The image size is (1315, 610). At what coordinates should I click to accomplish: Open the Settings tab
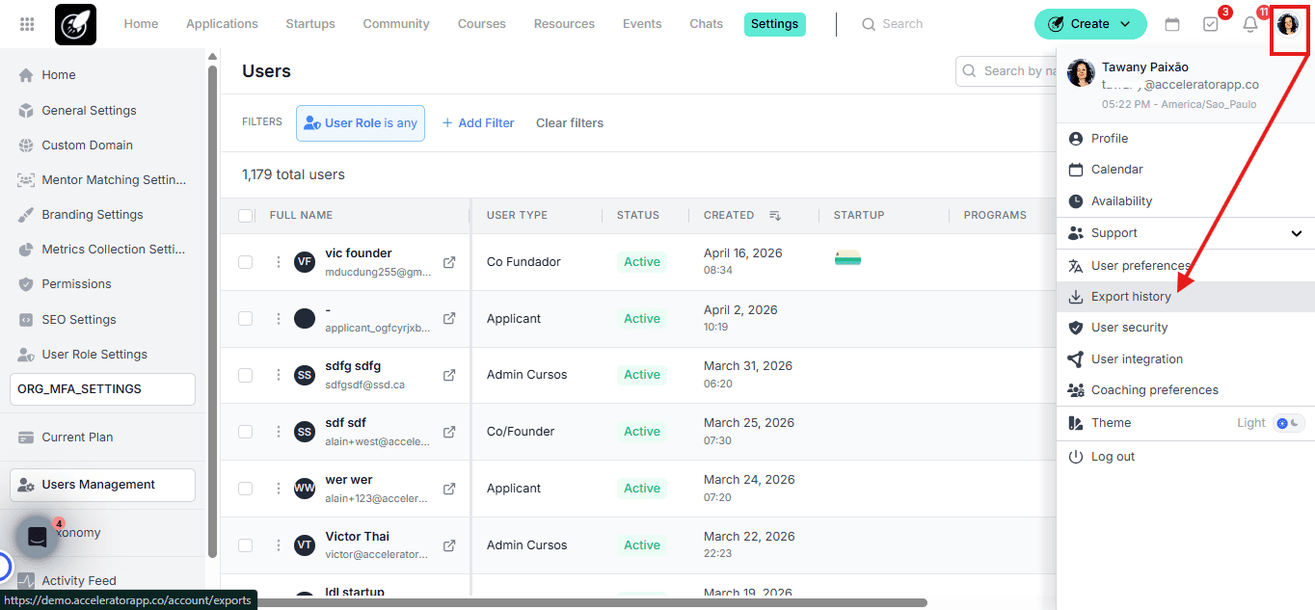(x=775, y=24)
